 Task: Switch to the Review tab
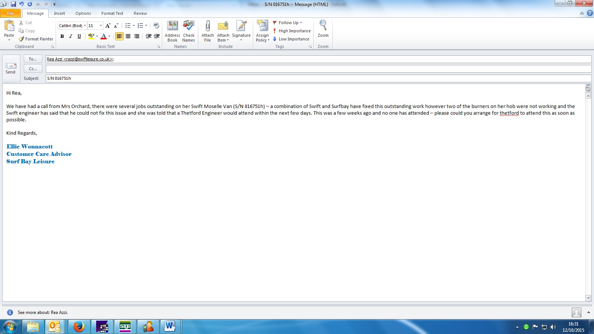tap(140, 13)
